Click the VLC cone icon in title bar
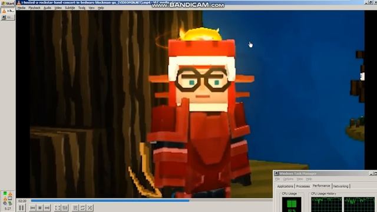Viewport: 377px width, 212px height. coord(19,2)
